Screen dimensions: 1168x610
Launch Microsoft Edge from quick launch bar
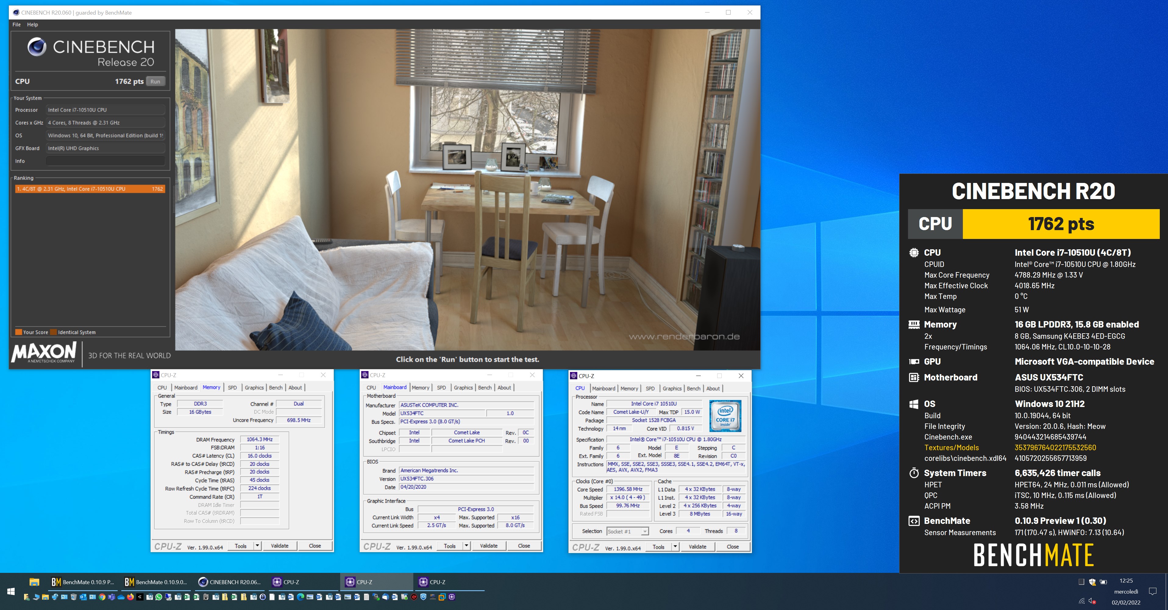click(x=300, y=597)
